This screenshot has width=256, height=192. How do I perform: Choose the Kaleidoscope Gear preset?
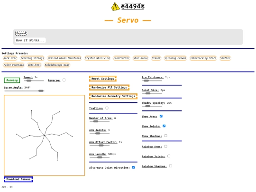pyautogui.click(x=57, y=65)
